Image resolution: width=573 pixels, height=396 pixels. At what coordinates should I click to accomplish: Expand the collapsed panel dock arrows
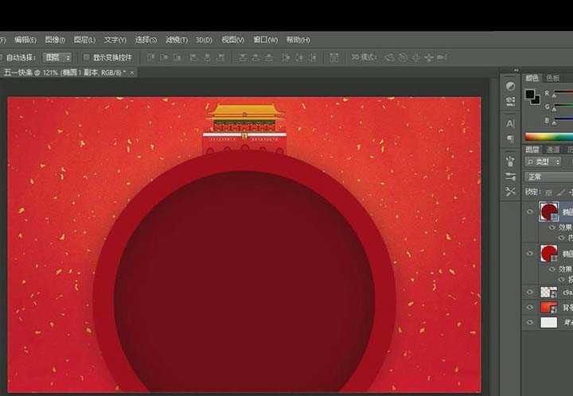(516, 70)
